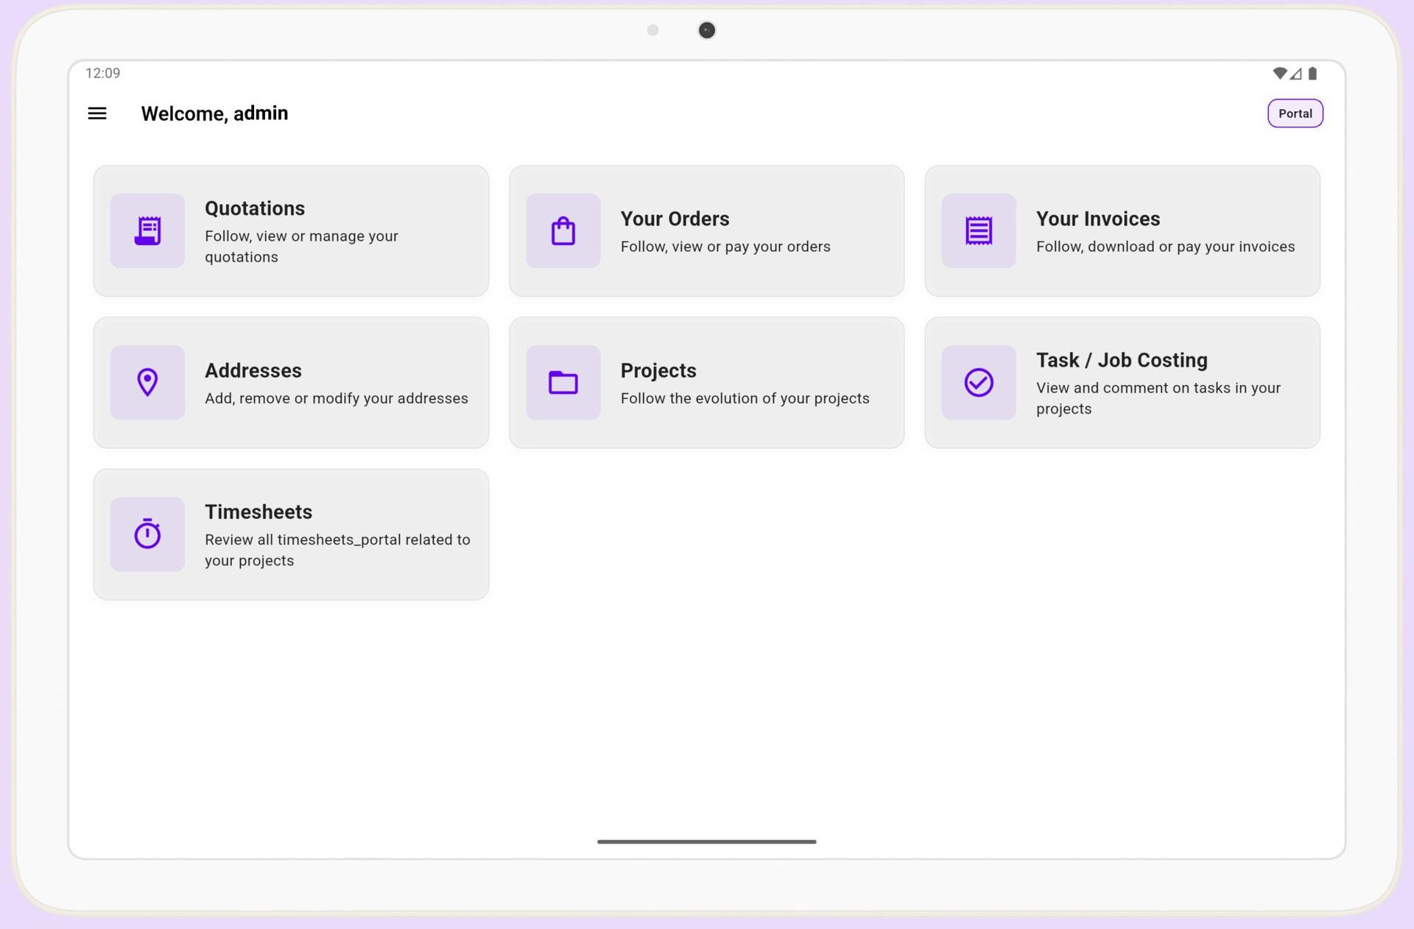Tap the Wi-Fi status icon
This screenshot has height=929, width=1414.
point(1279,73)
